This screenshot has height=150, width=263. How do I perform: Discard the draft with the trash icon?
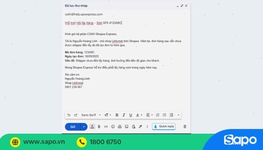coord(185,127)
